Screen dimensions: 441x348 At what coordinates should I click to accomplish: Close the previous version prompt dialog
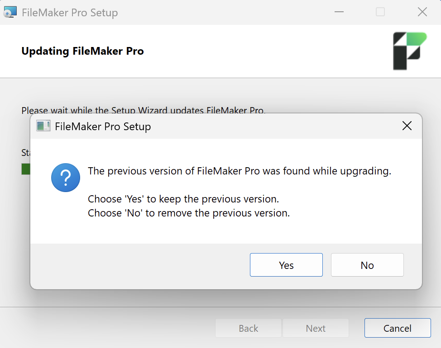coord(407,126)
